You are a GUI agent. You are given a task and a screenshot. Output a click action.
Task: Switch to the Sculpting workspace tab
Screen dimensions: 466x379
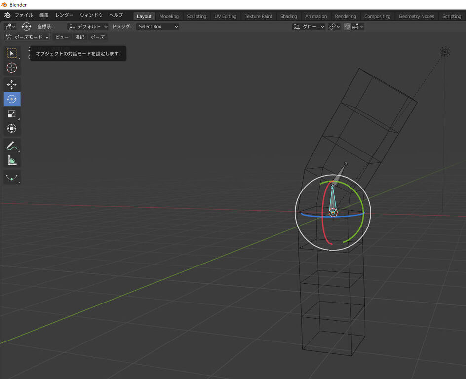[x=196, y=16]
